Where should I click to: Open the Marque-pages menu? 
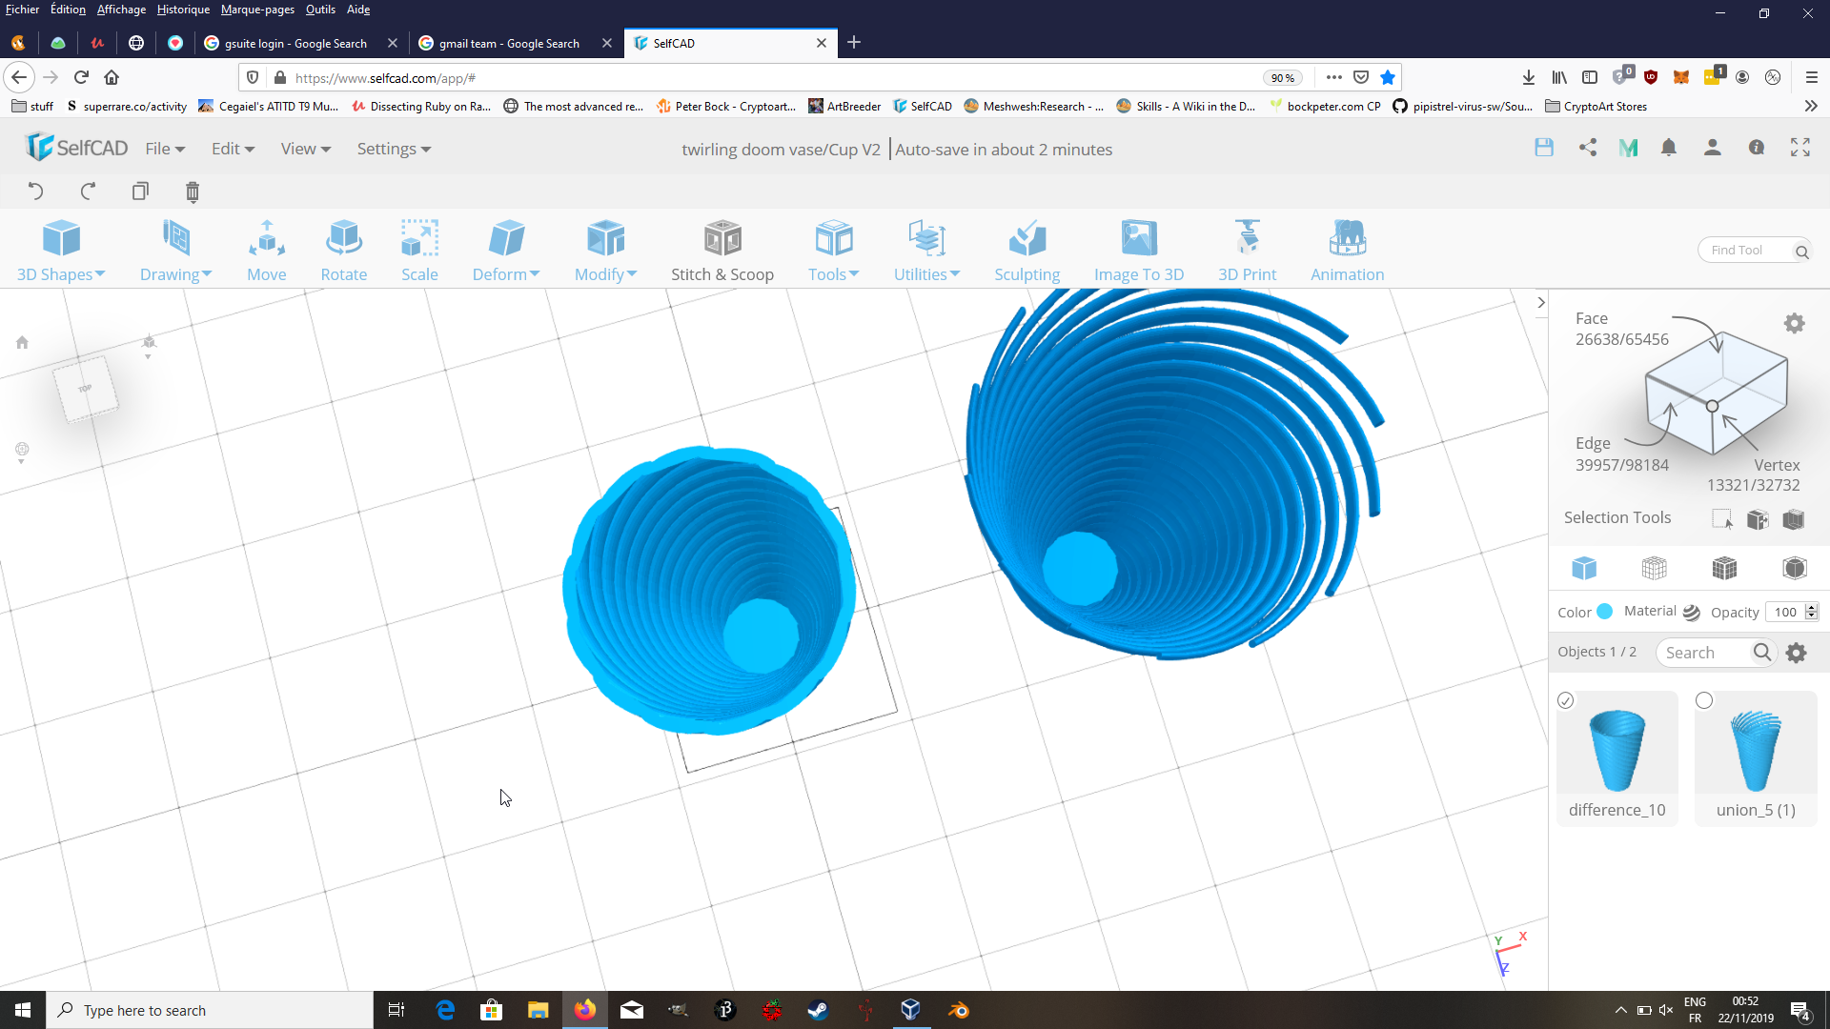click(257, 10)
